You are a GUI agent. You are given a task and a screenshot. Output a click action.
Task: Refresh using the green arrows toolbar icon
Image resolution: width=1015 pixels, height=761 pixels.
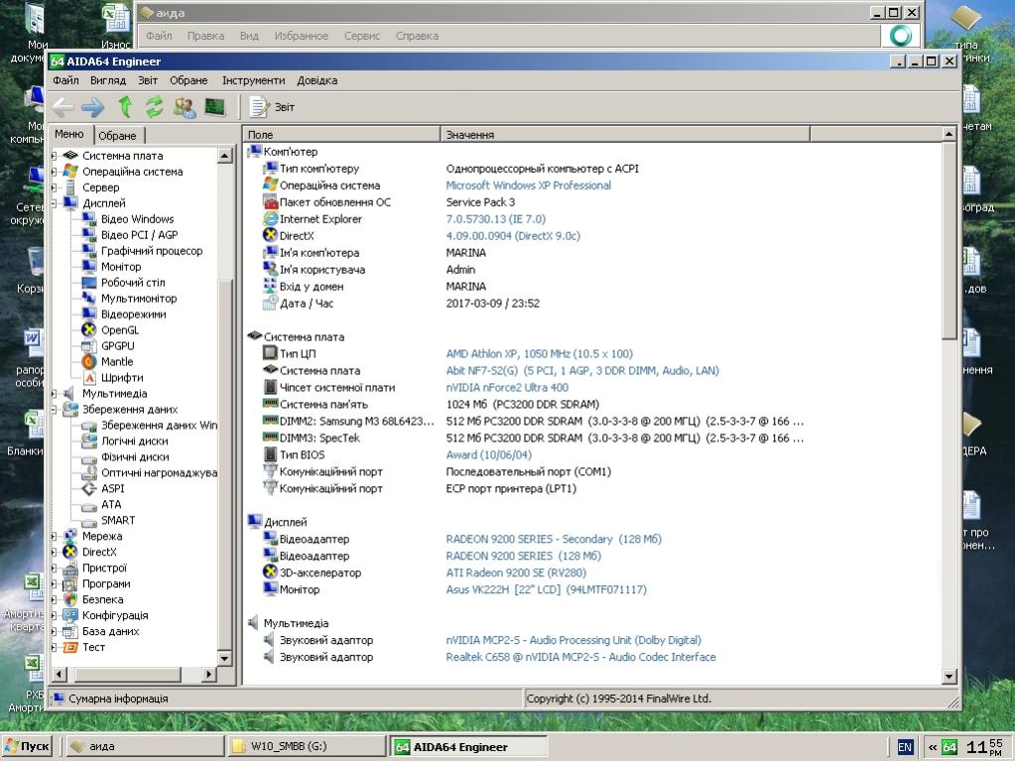coord(154,107)
